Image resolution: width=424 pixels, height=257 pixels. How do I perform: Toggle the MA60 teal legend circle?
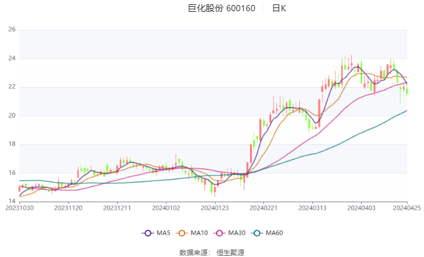pos(257,233)
